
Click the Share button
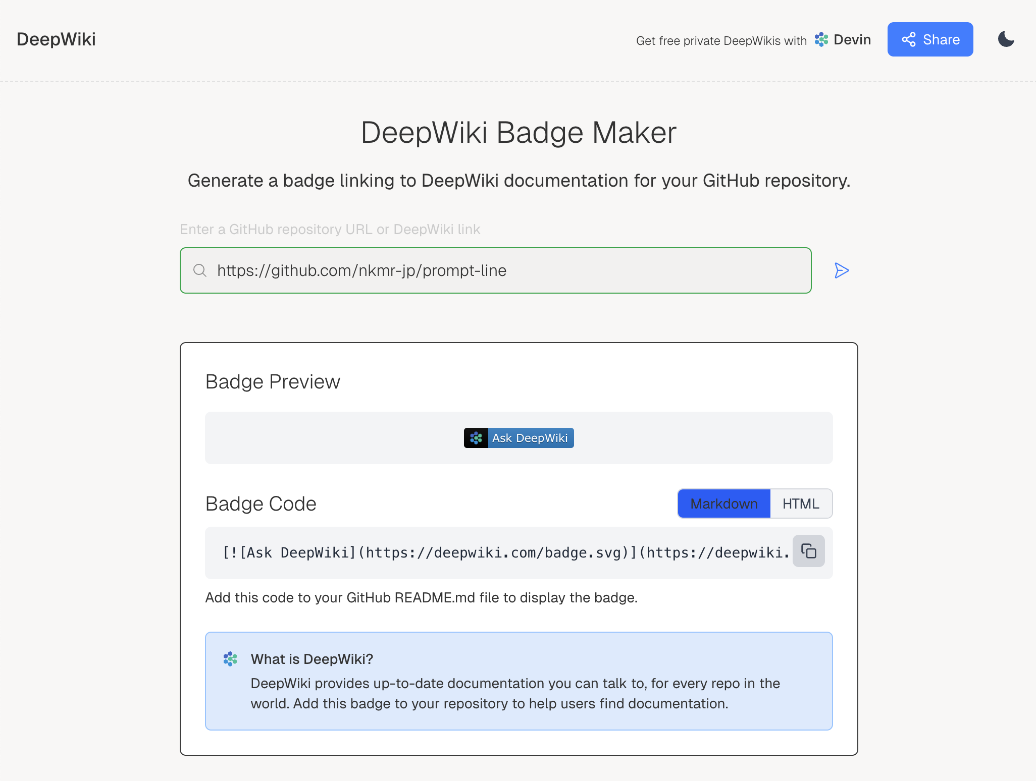tap(930, 39)
